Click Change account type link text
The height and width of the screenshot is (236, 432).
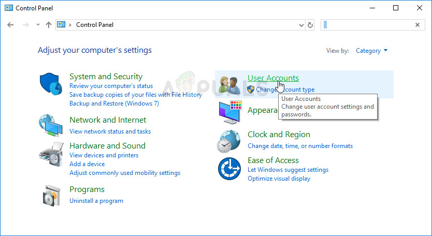(x=285, y=90)
